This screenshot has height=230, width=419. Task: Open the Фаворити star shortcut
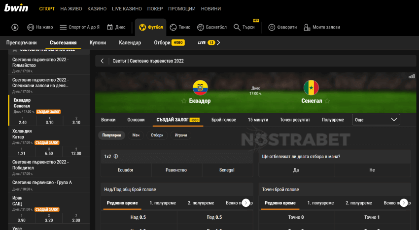(x=283, y=27)
